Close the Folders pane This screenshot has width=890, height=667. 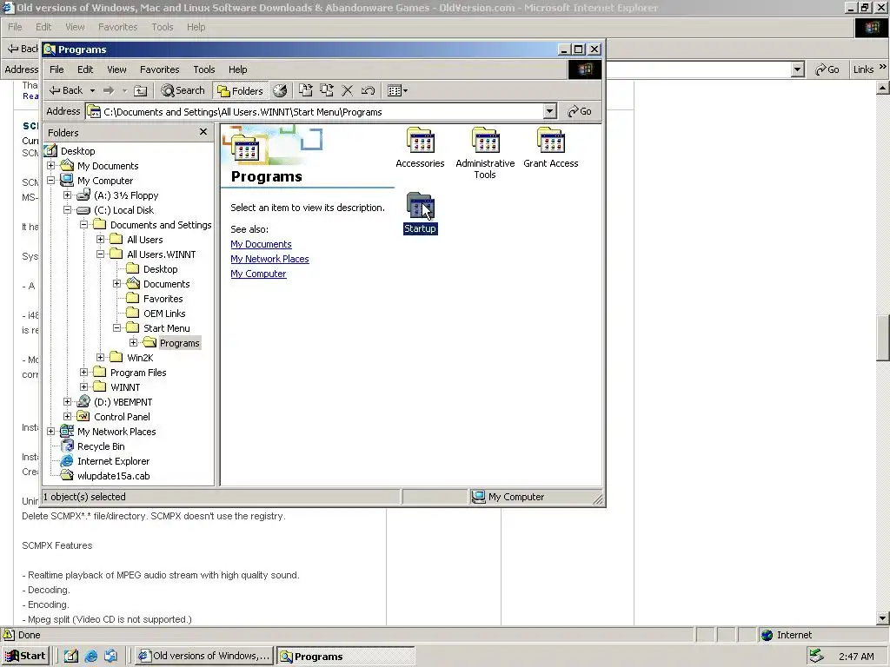203,132
